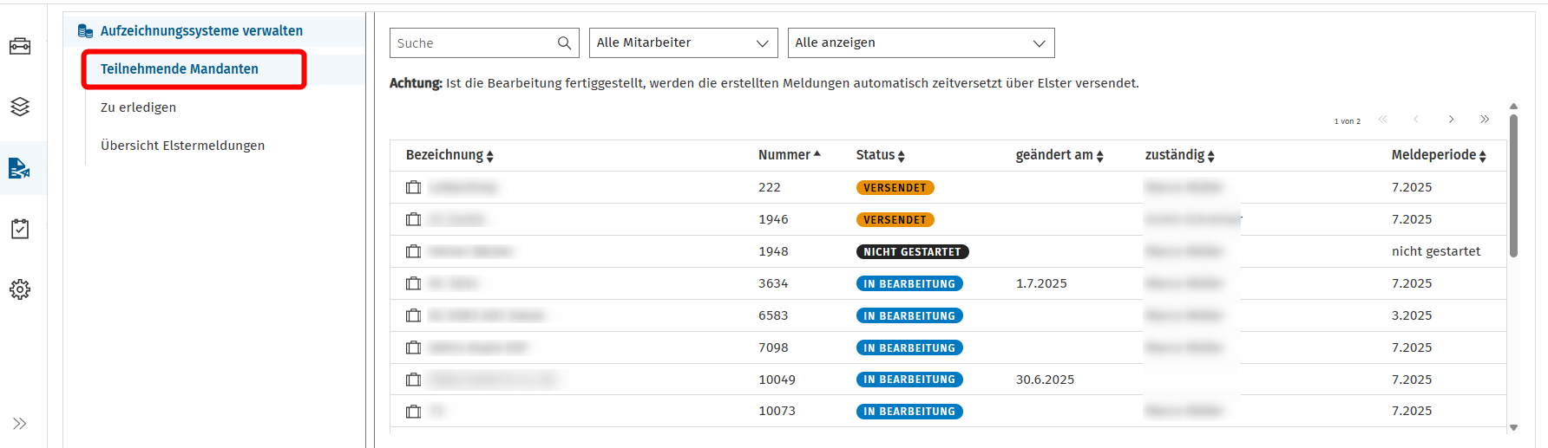
Task: Click IN BEARBEITUNG badge for 7098
Action: click(909, 347)
